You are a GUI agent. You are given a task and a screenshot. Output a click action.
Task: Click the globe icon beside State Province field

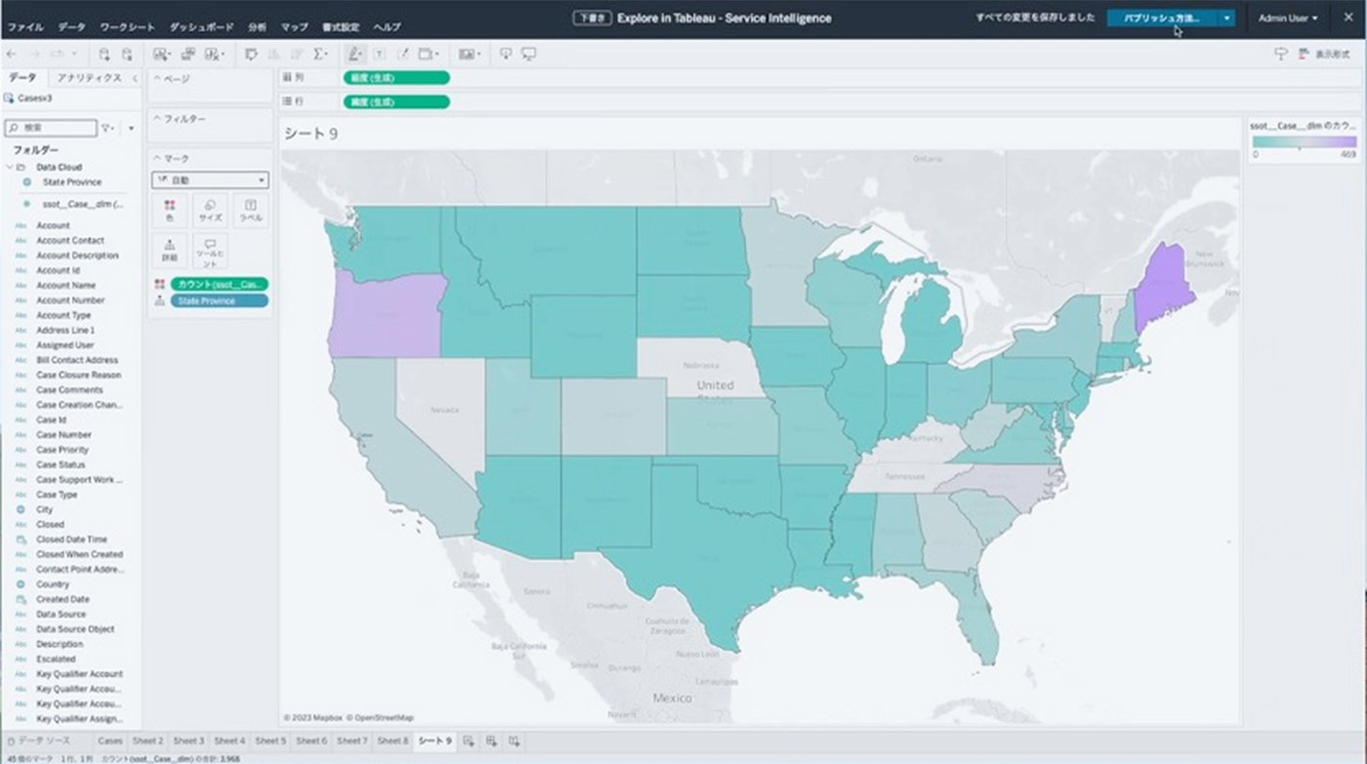point(27,182)
